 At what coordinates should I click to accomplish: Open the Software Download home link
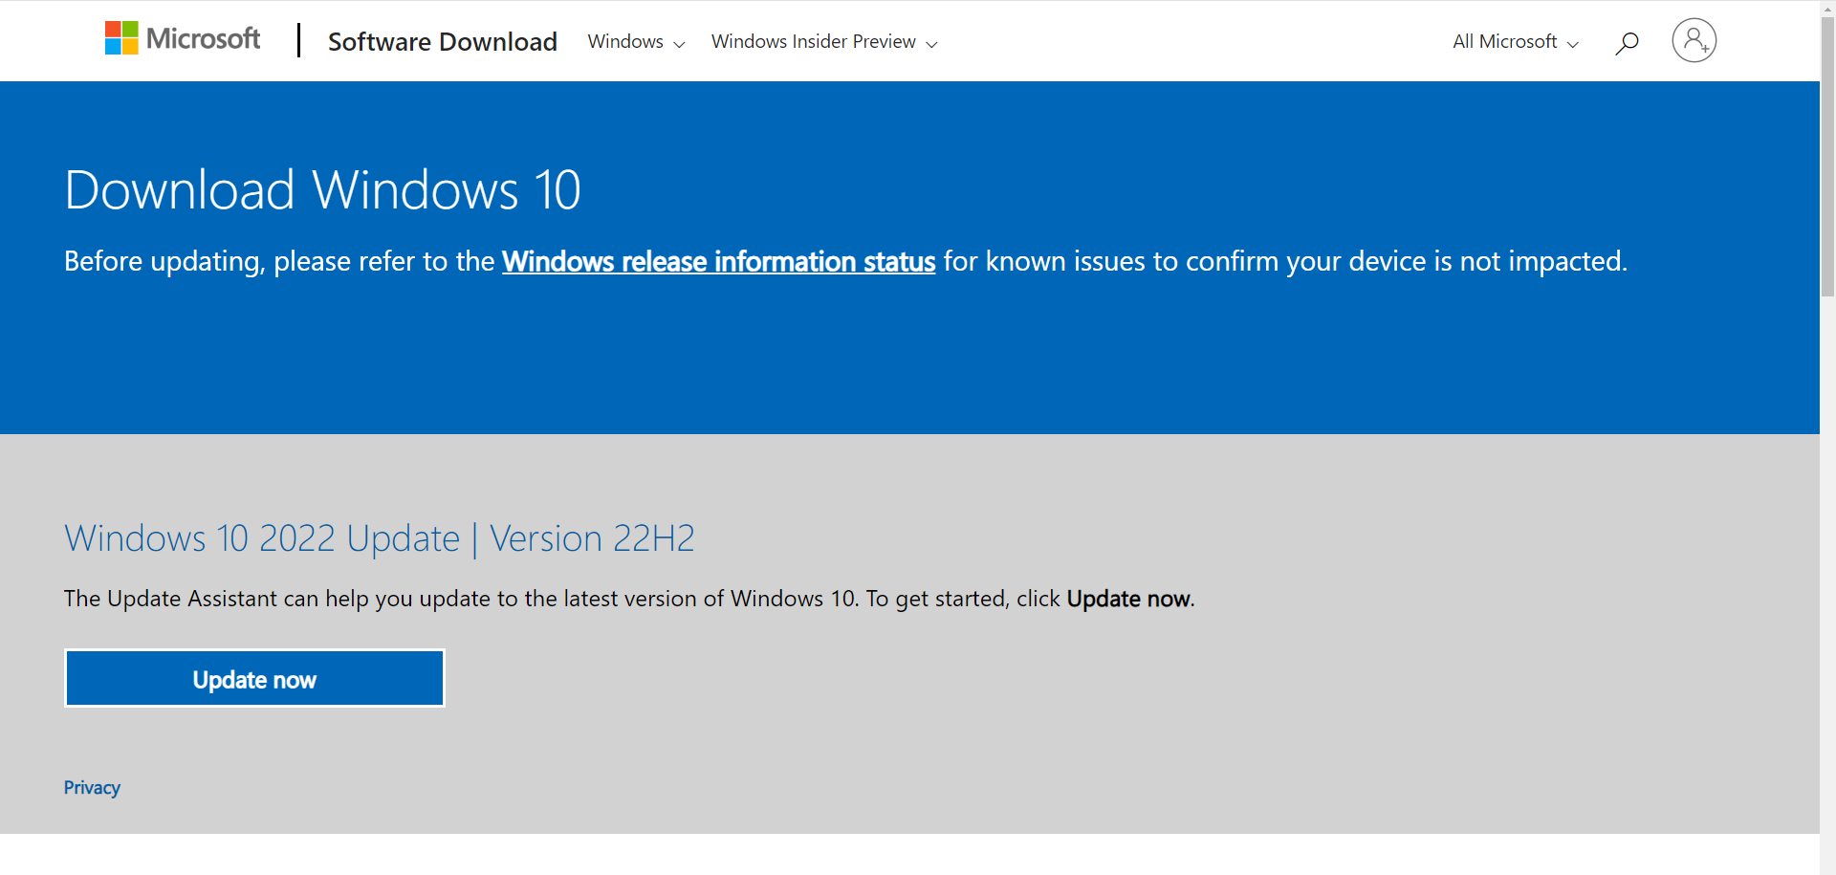[442, 42]
